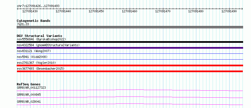Click the RefSeq Genes track title
This screenshot has height=108, width=251.
click(29, 84)
